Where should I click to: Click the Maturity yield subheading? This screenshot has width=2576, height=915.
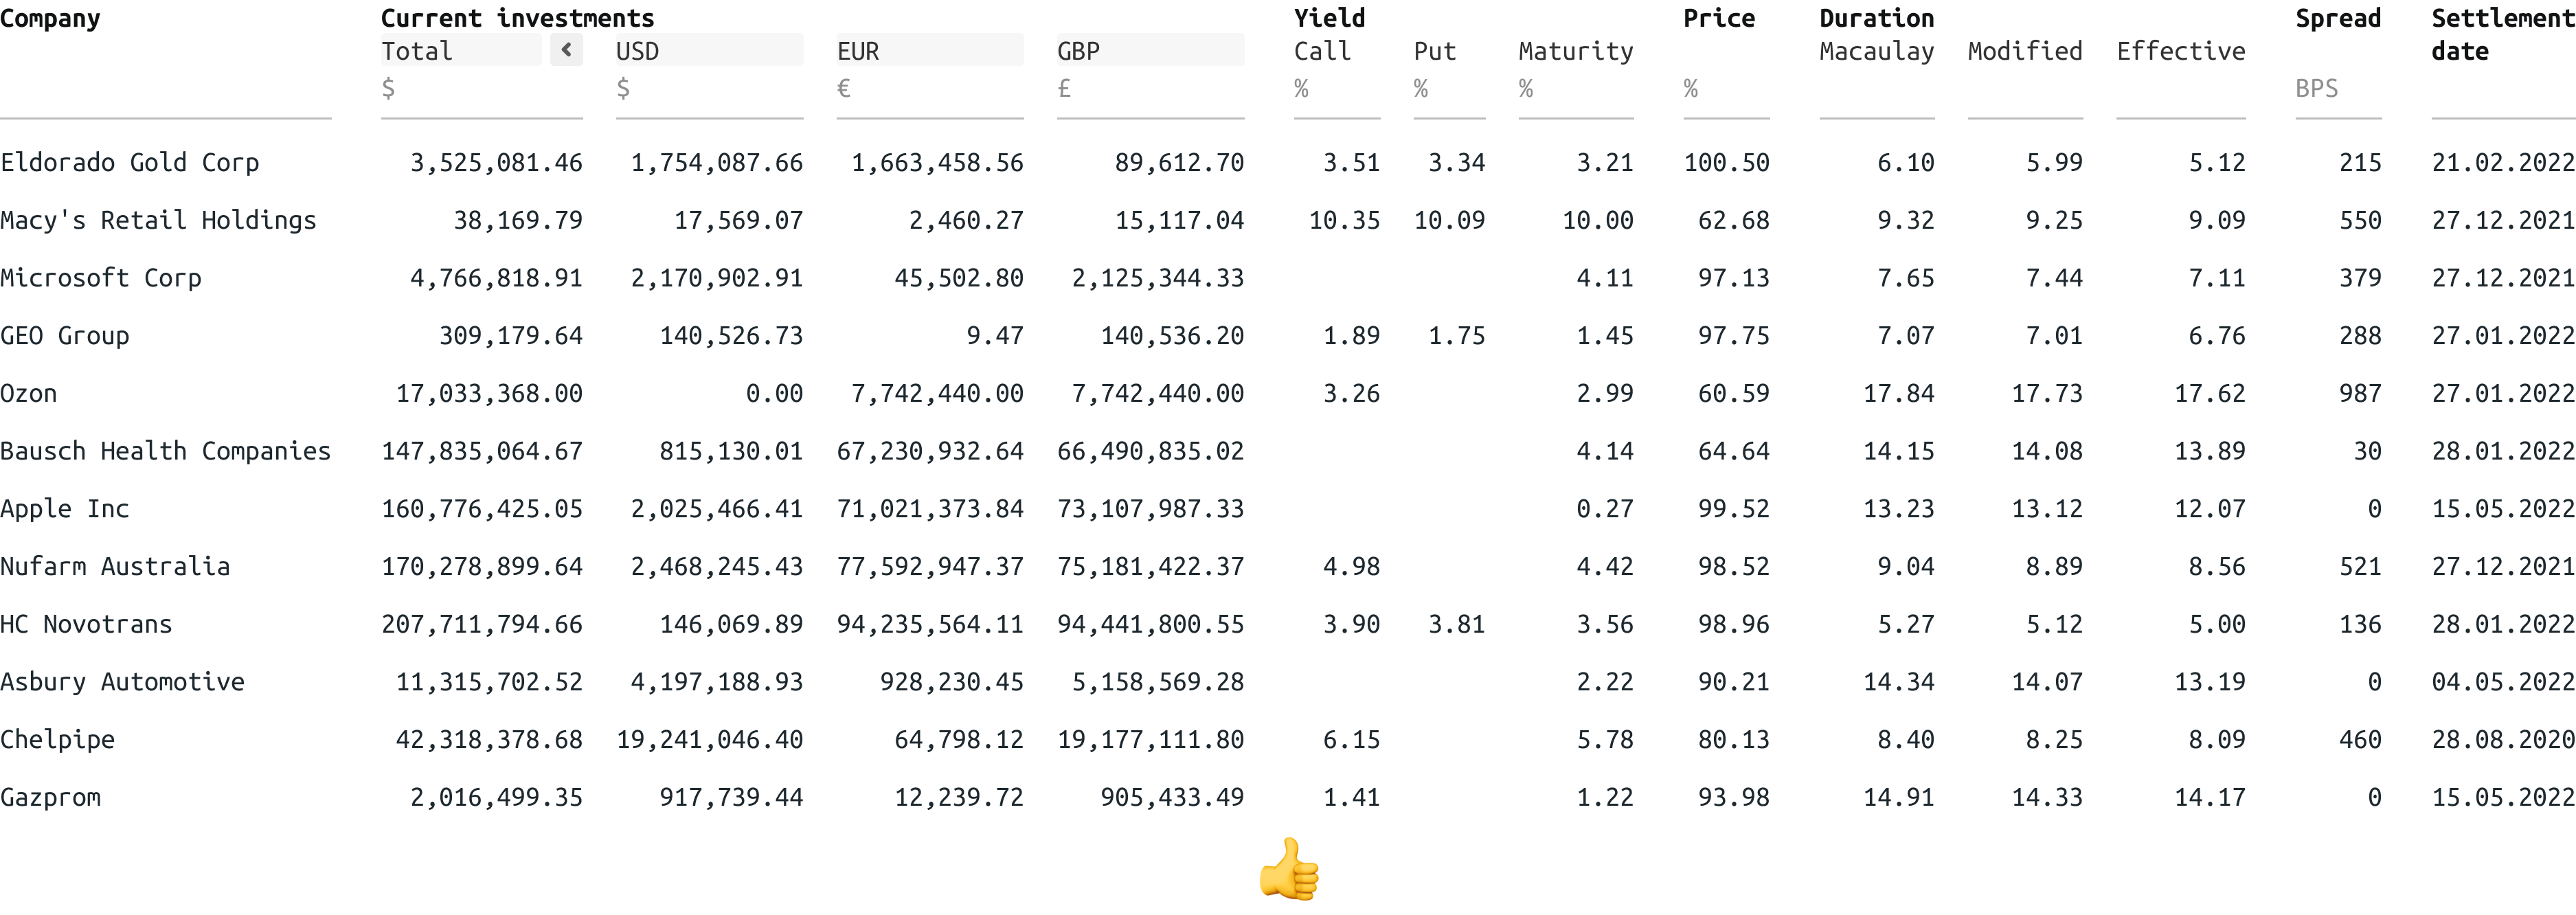(1576, 51)
